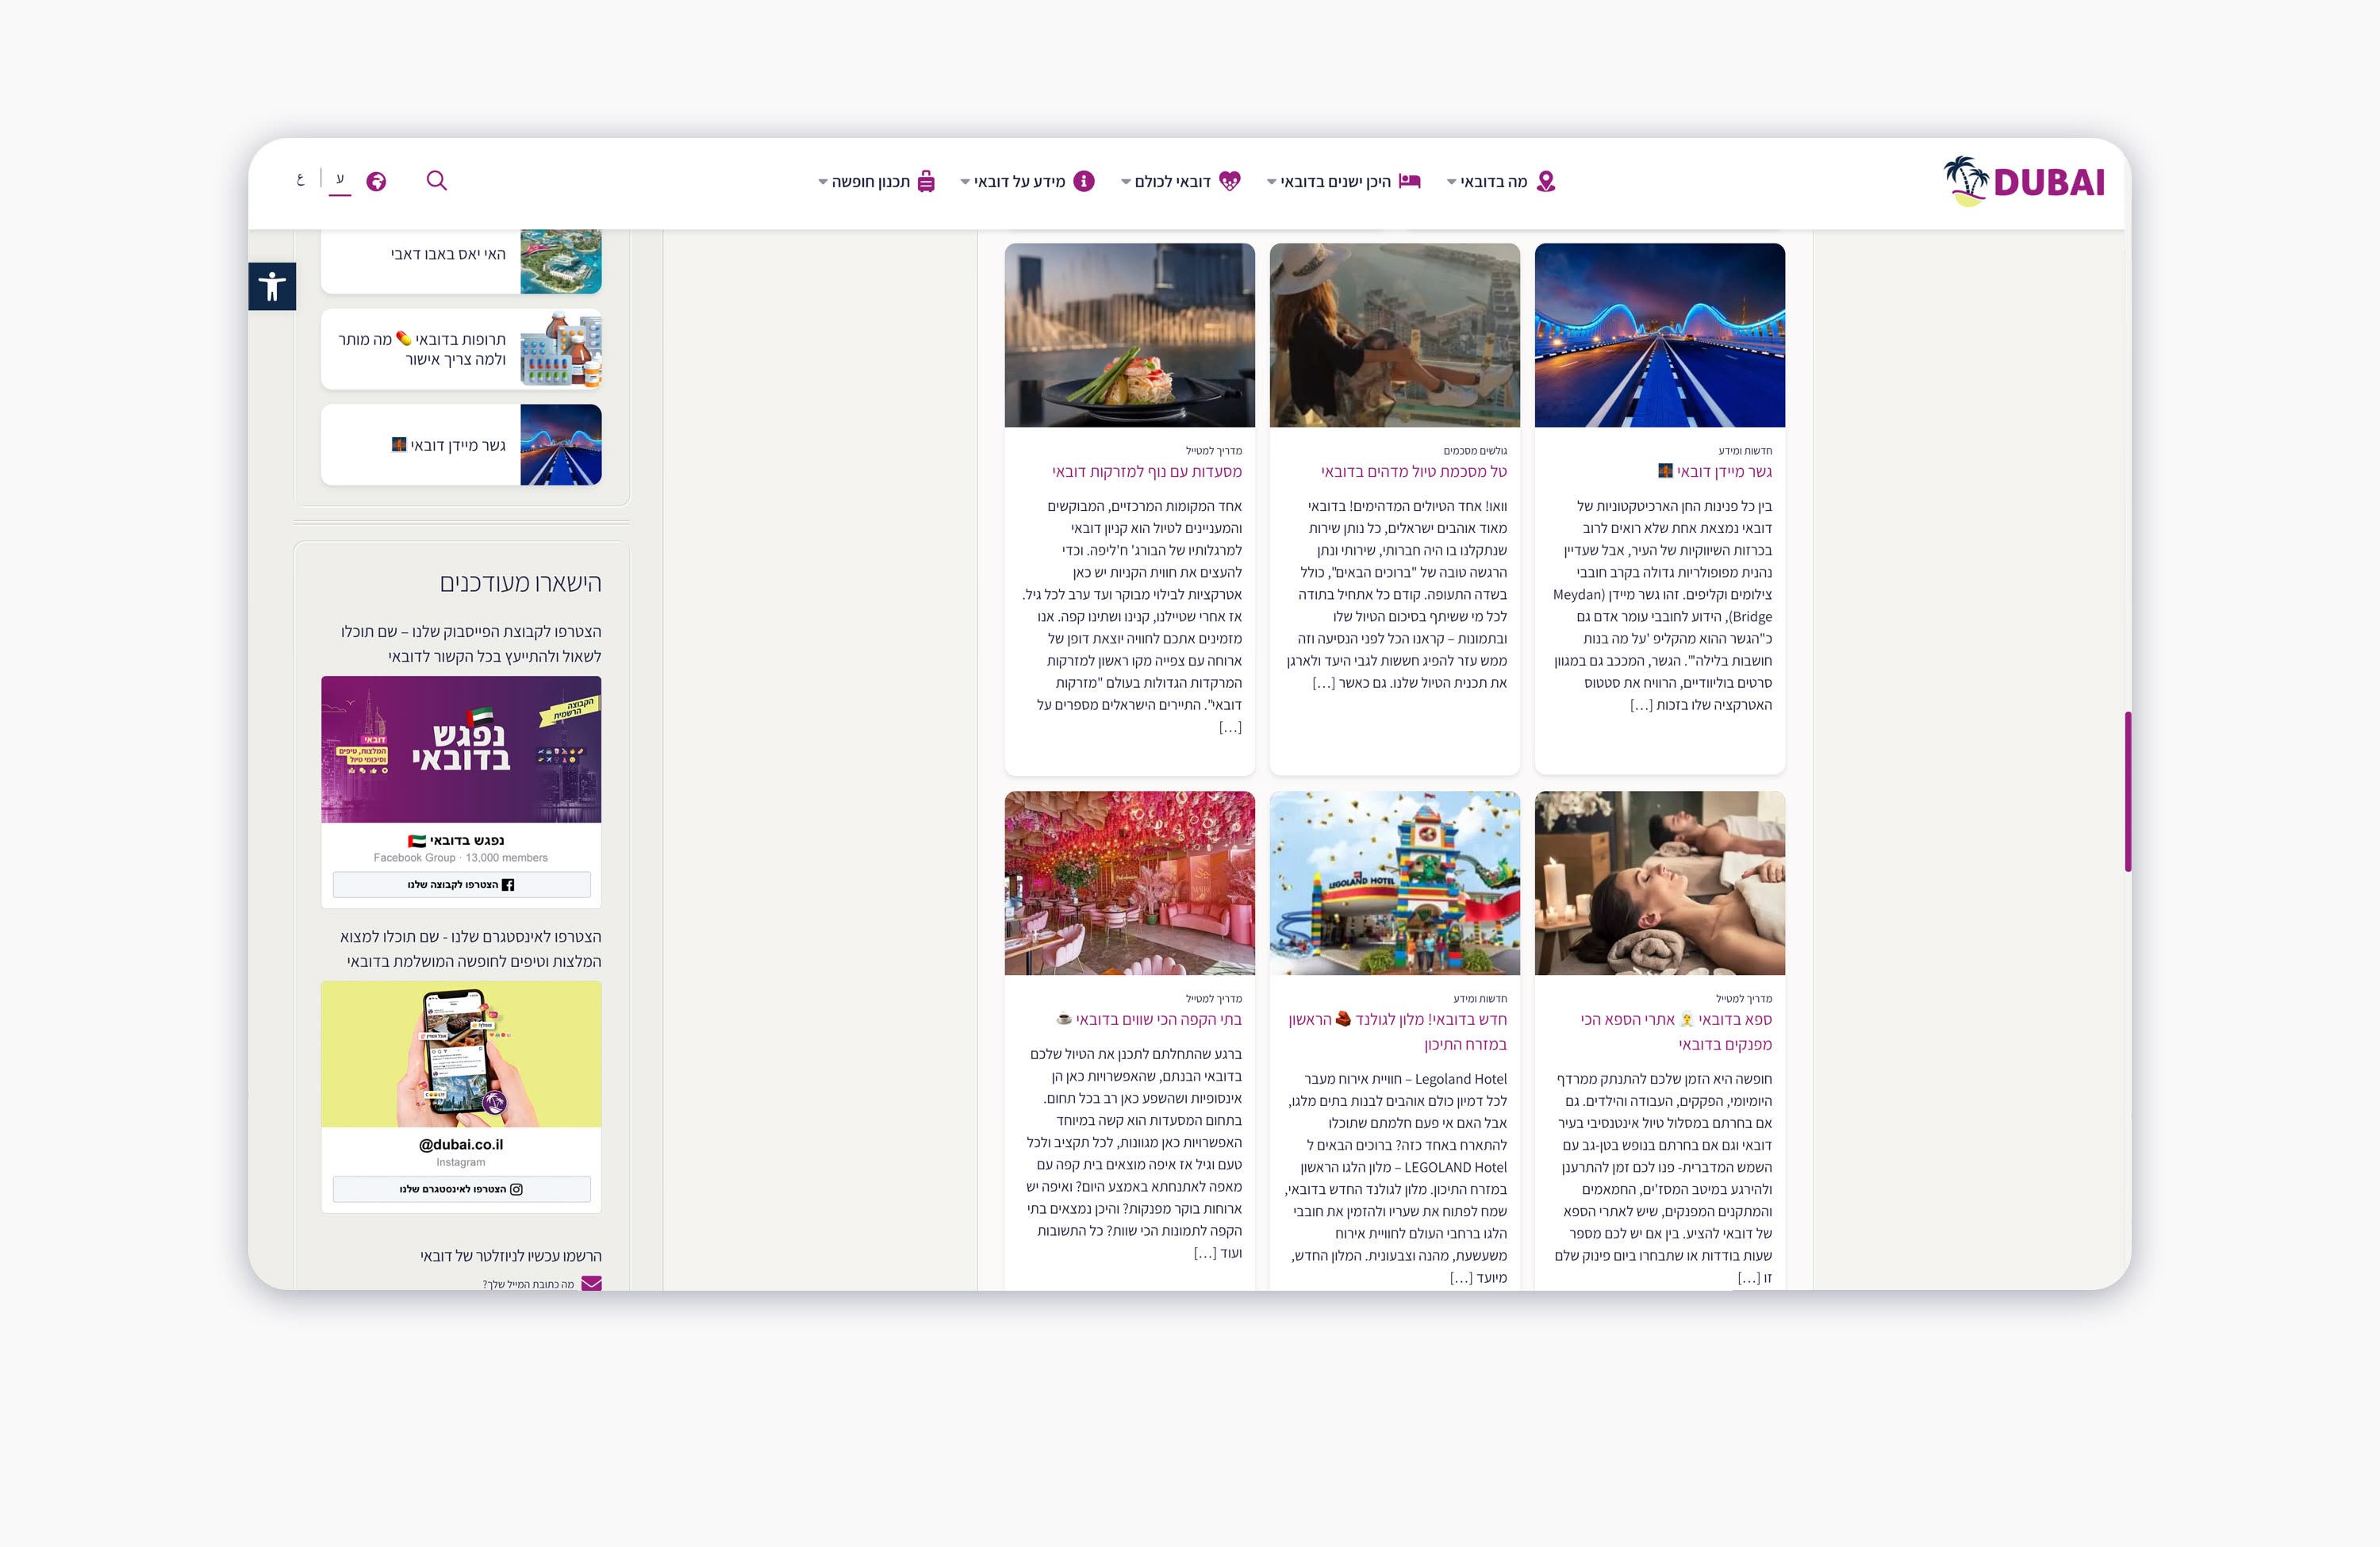Click the pink flower cafe article image
The height and width of the screenshot is (1547, 2380).
[x=1130, y=883]
